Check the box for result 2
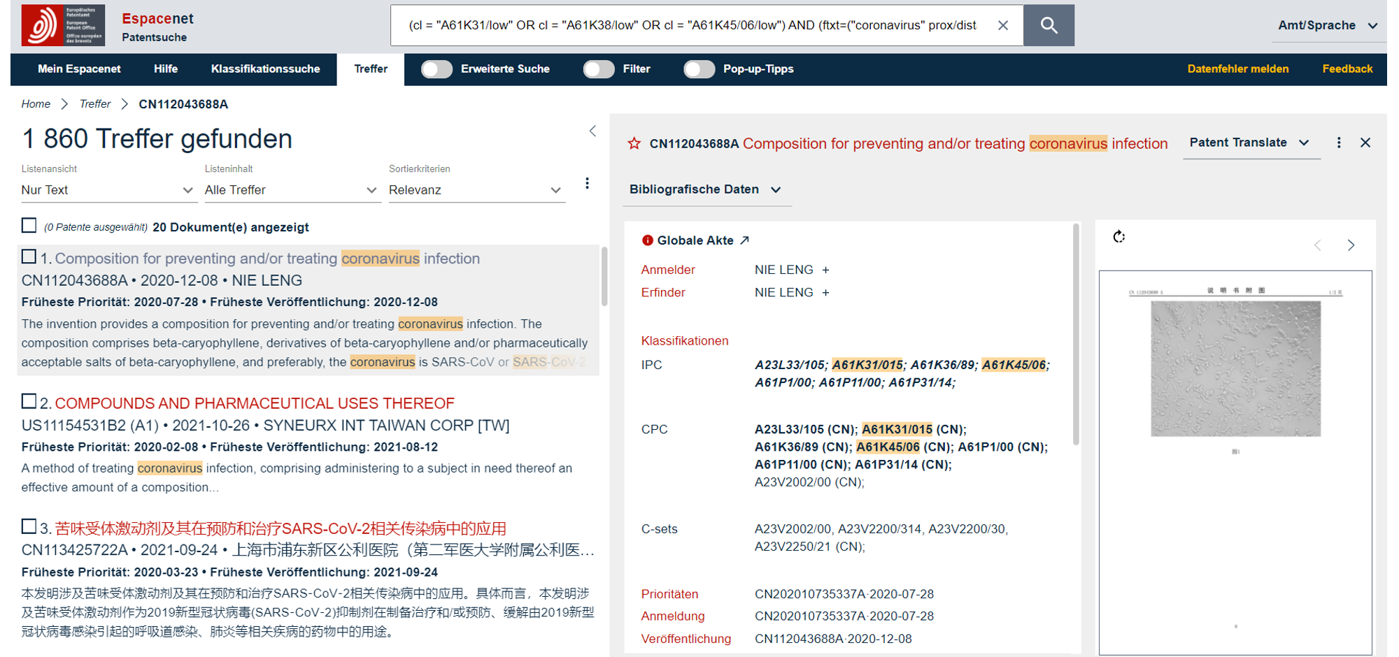 point(29,401)
